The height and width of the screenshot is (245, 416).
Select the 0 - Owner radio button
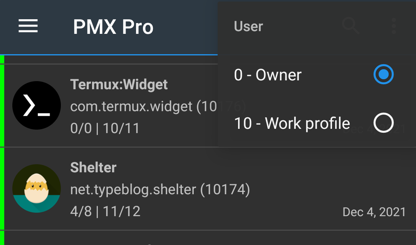383,74
